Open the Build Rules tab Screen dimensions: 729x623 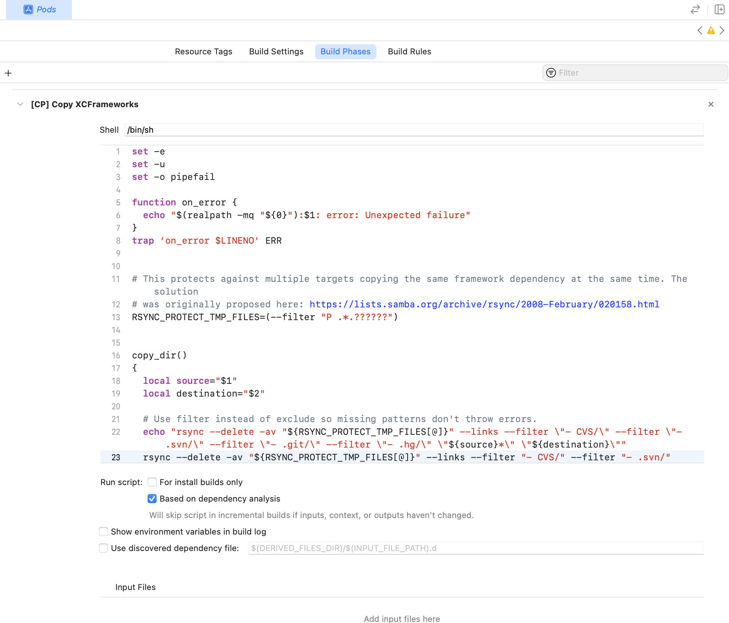coord(409,51)
